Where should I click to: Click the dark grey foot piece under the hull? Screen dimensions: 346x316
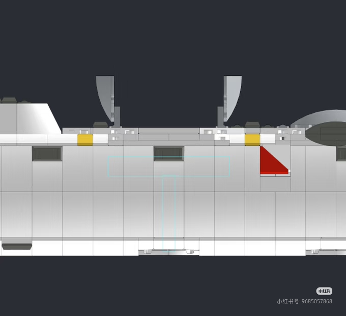[17, 247]
